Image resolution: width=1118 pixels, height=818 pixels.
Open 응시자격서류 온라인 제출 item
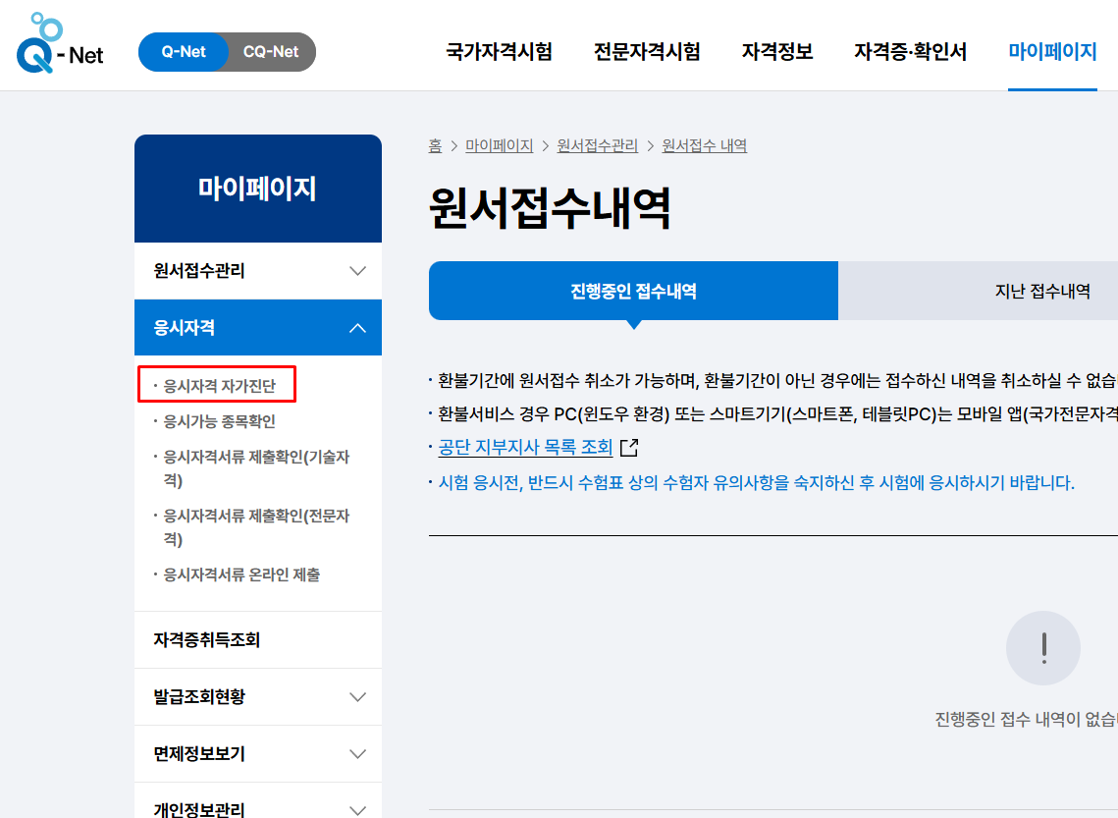coord(241,574)
